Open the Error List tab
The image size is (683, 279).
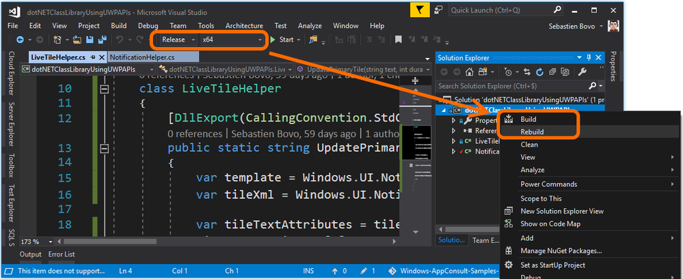62,254
